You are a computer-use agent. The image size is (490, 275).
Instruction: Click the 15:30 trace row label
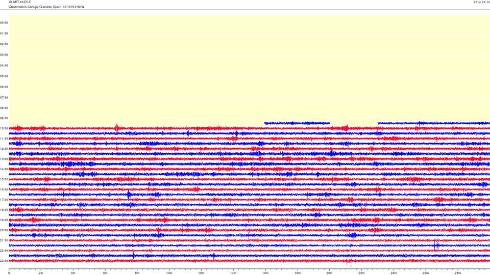(4, 180)
